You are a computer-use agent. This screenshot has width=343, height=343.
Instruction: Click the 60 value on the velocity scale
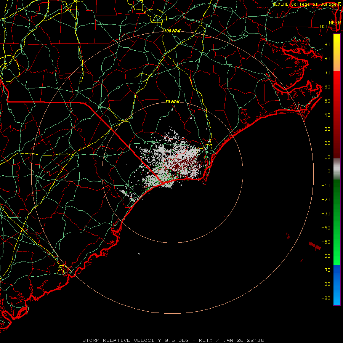327,87
